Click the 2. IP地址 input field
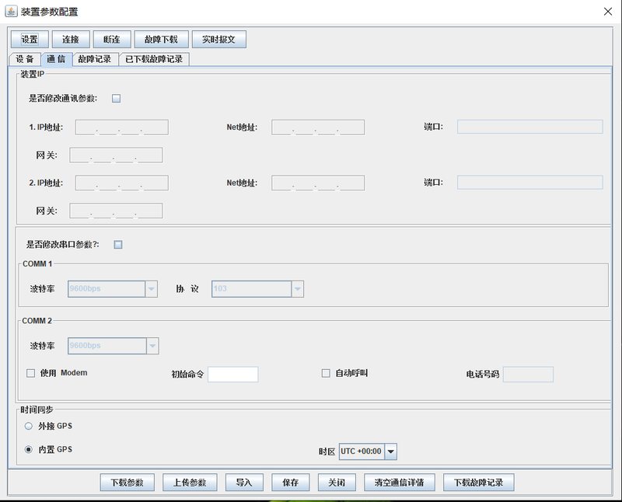 (x=122, y=183)
